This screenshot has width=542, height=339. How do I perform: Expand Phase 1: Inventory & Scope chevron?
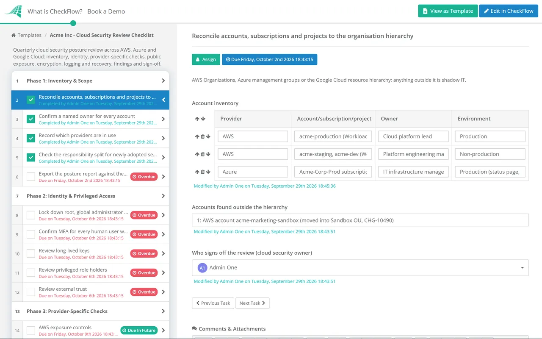[x=163, y=81]
